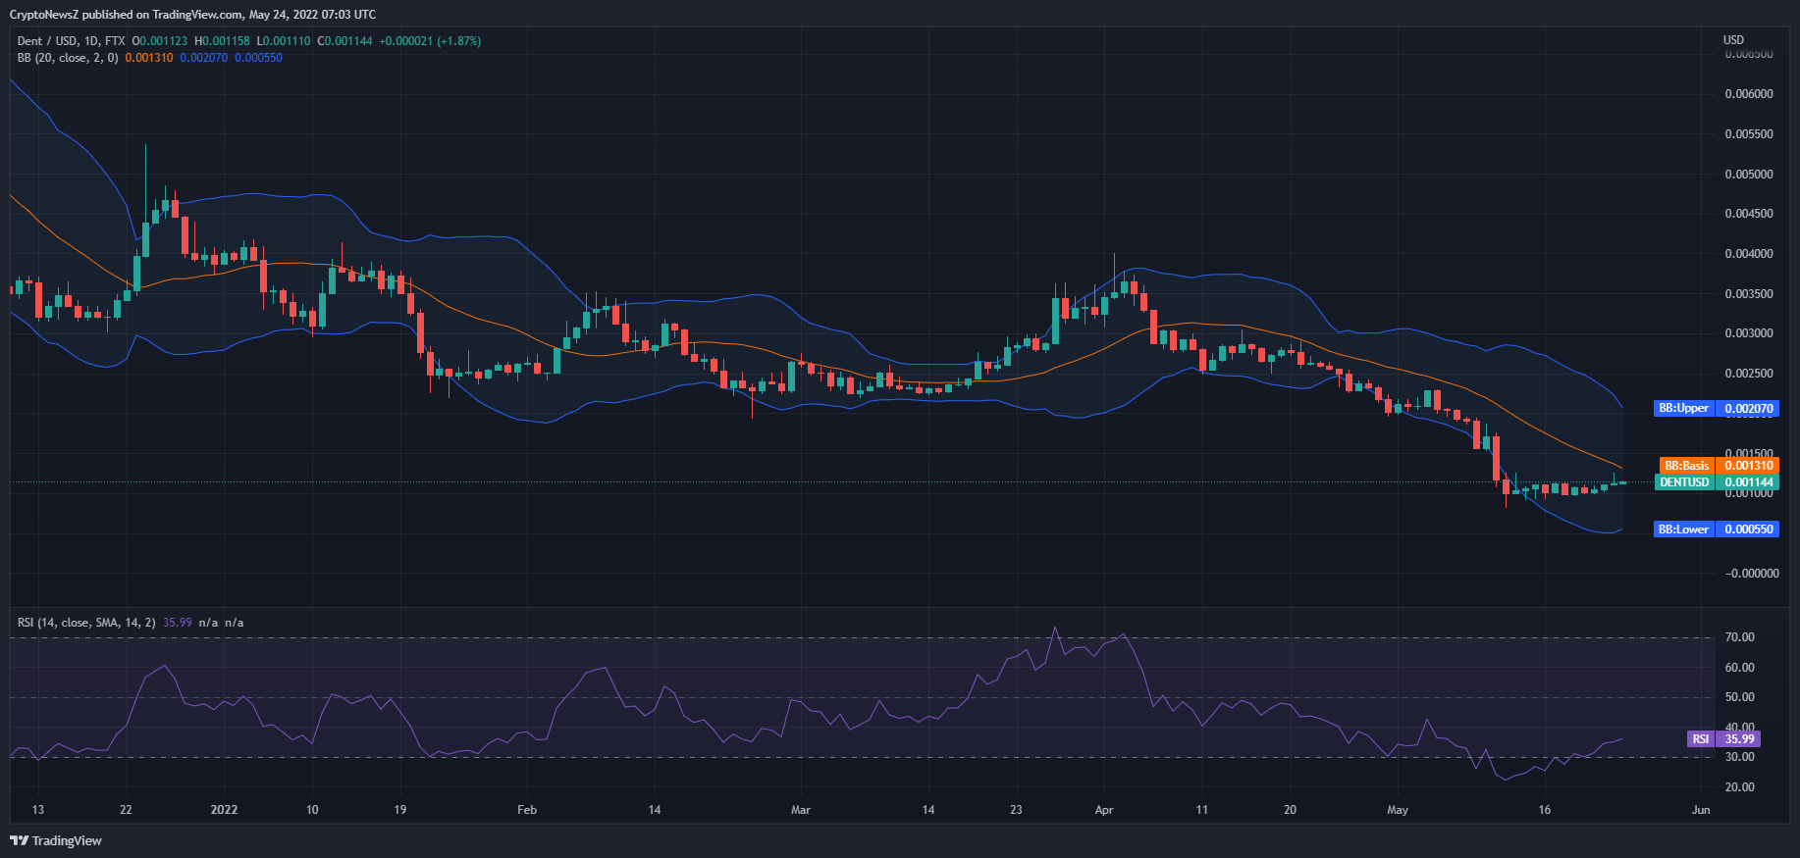The width and height of the screenshot is (1800, 858).
Task: Click the O0.001123 open value
Action: [160, 41]
